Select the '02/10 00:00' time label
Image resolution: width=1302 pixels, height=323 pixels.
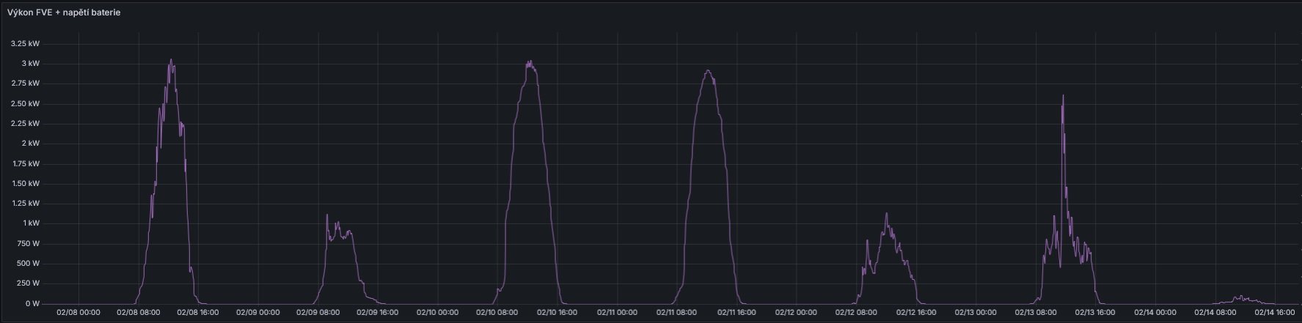[x=437, y=312]
